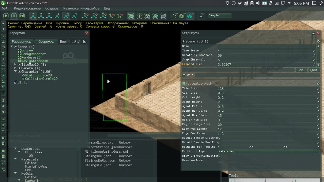Toggle the hierarchy component-view icon beside ID
This screenshot has height=182, width=324.
point(85,42)
